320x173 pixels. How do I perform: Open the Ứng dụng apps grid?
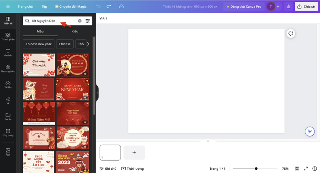pos(8,132)
